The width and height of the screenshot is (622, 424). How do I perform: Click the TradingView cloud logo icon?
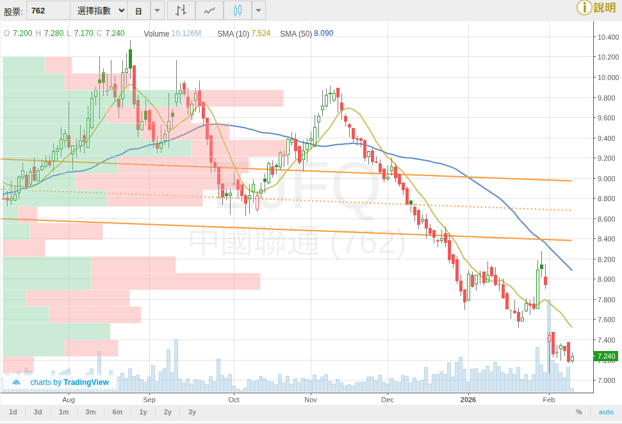coord(16,382)
